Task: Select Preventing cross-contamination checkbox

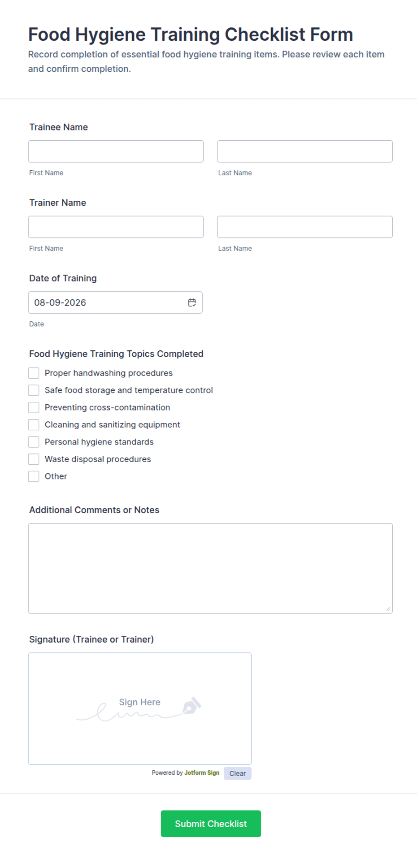Action: click(34, 407)
